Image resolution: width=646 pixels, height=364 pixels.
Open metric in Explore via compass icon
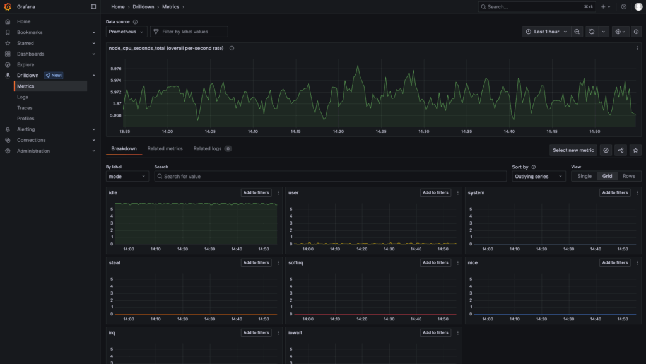tap(606, 150)
